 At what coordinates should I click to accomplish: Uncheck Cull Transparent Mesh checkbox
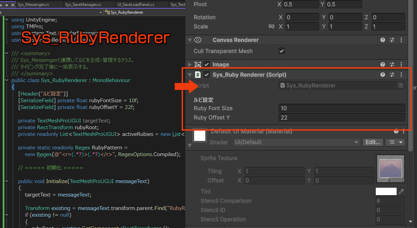(281, 51)
